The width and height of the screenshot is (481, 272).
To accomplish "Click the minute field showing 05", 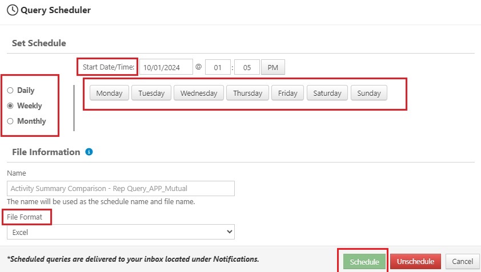I will coord(247,67).
